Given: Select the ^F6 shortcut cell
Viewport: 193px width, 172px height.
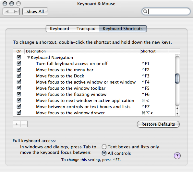Looking at the screenshot, I should tap(145, 94).
